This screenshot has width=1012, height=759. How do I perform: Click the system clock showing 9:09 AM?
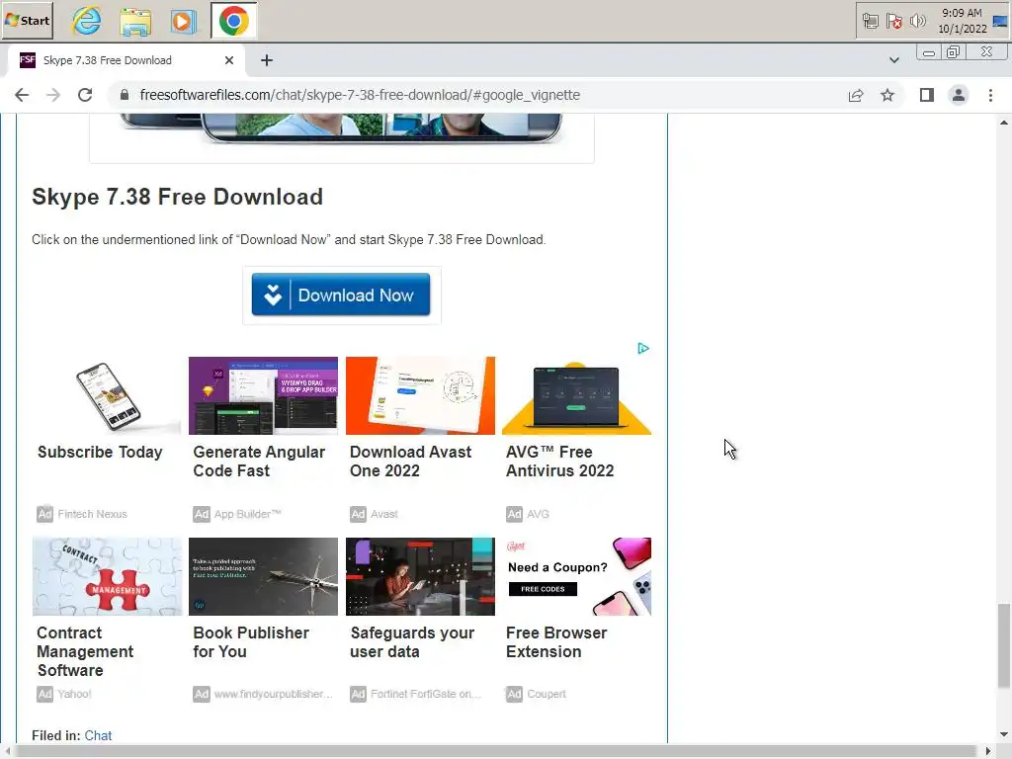pos(962,21)
